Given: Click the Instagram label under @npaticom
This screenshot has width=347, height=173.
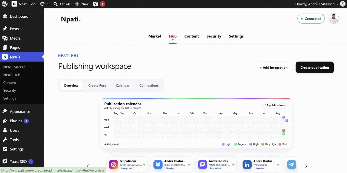Looking at the screenshot, I should pyautogui.click(x=126, y=168).
